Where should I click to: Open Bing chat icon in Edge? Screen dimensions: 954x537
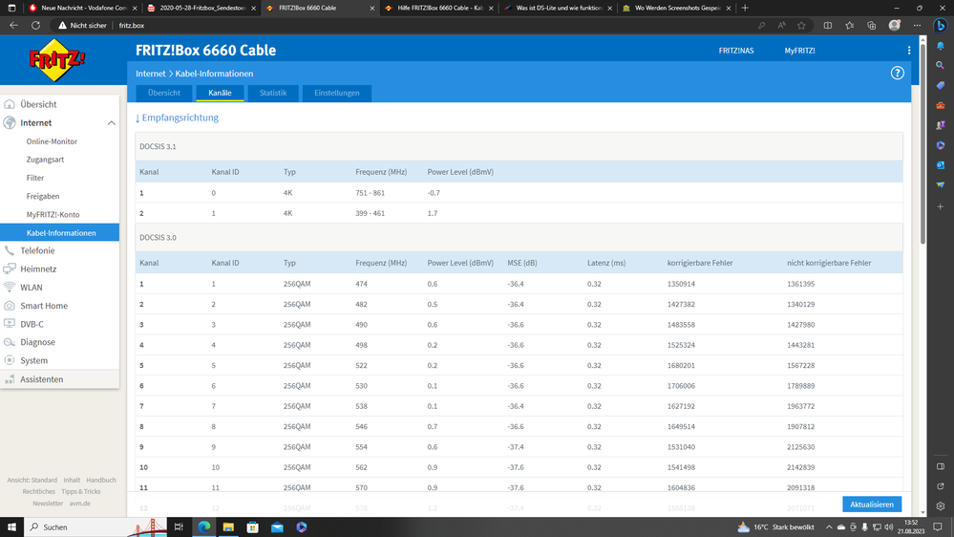point(940,26)
